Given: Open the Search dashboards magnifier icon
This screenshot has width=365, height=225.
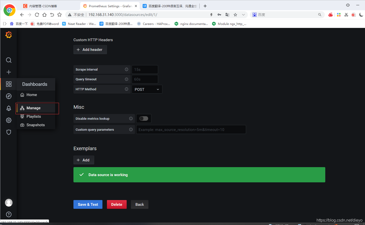Looking at the screenshot, I should [9, 60].
